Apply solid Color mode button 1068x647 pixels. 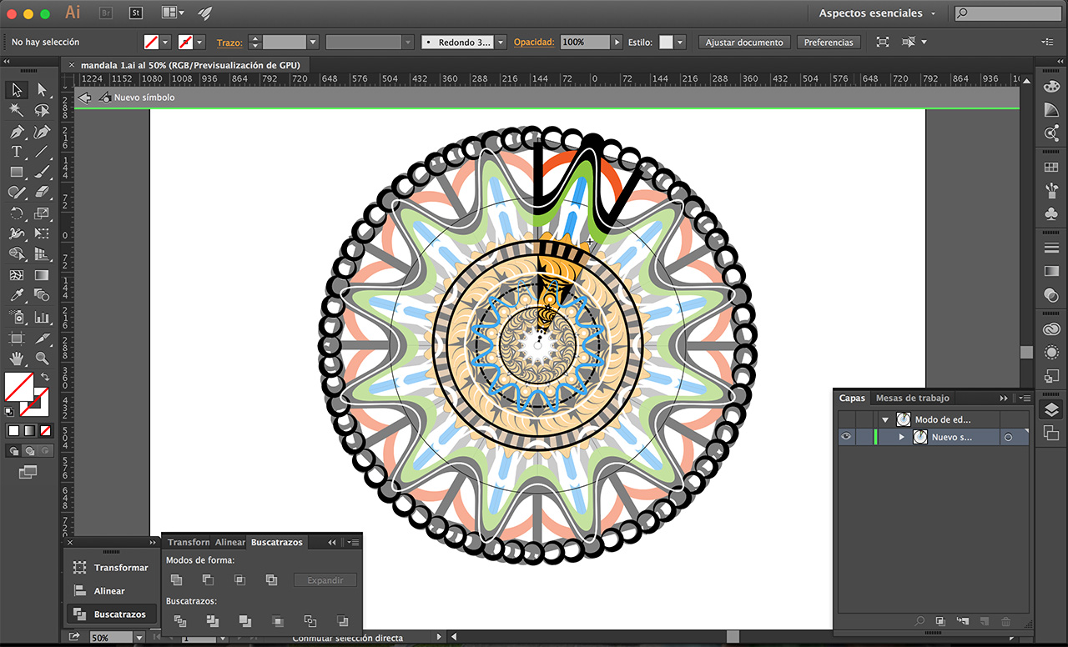pyautogui.click(x=13, y=431)
